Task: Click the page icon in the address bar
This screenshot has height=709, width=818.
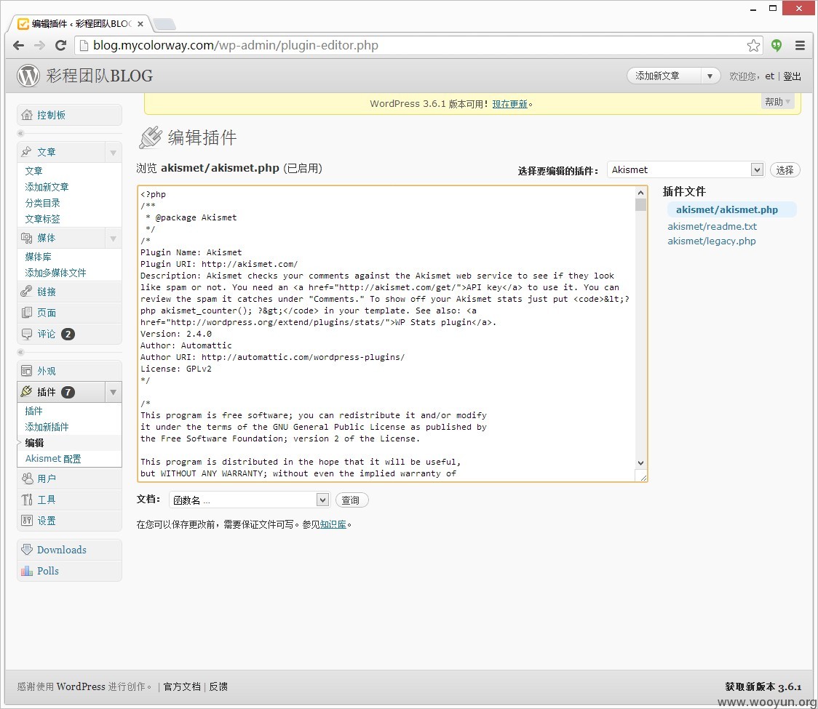Action: click(x=84, y=45)
